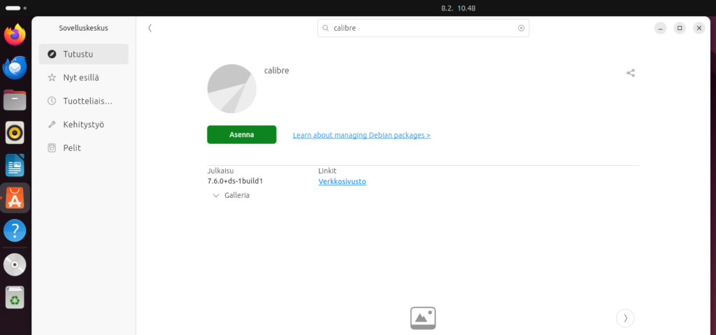This screenshot has height=335, width=716.
Task: Open the Tuotteliaisuus category
Action: [x=84, y=101]
